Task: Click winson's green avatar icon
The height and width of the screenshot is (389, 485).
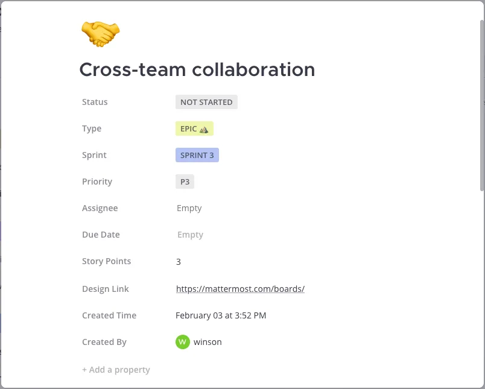Action: pos(183,342)
